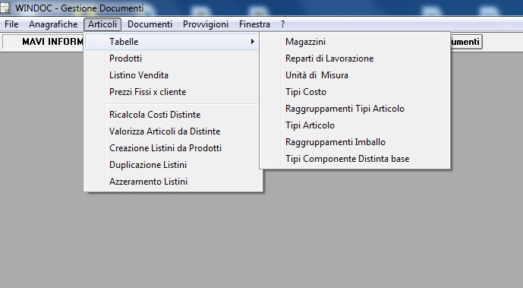Open the Finestra menu
The width and height of the screenshot is (523, 288).
[x=254, y=24]
